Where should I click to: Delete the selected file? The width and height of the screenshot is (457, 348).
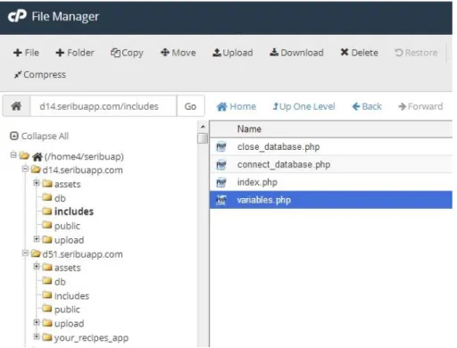[x=360, y=53]
